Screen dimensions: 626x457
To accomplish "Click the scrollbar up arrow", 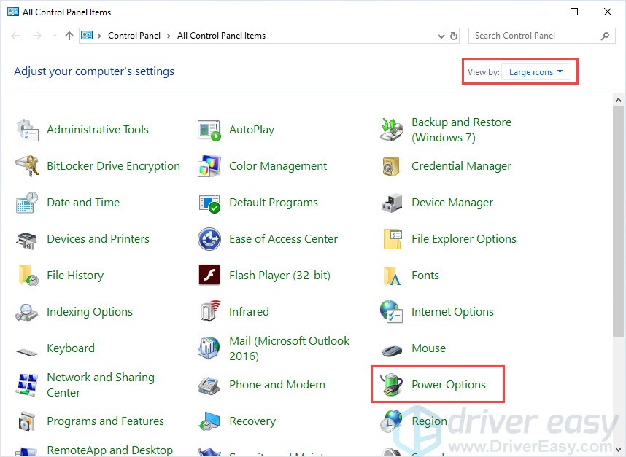I will tap(618, 100).
